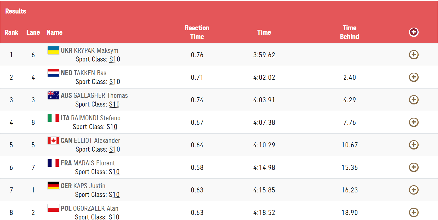The height and width of the screenshot is (220, 438).
Task: Expand details for GALLAGHER Thomas row
Action: pyautogui.click(x=414, y=100)
